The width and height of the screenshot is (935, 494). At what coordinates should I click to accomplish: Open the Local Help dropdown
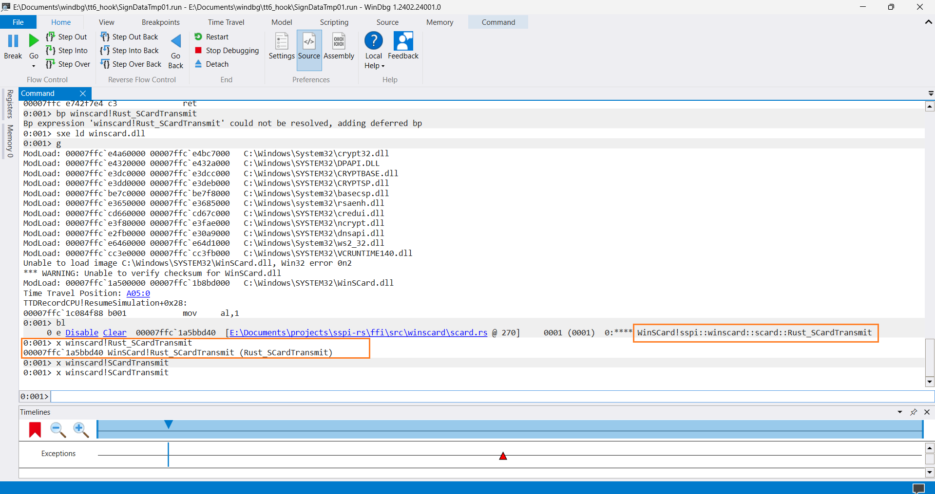383,66
